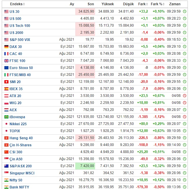The image size is (189, 189).
Task: Open the S&P/ASX 200 index link
Action: click(x=21, y=166)
